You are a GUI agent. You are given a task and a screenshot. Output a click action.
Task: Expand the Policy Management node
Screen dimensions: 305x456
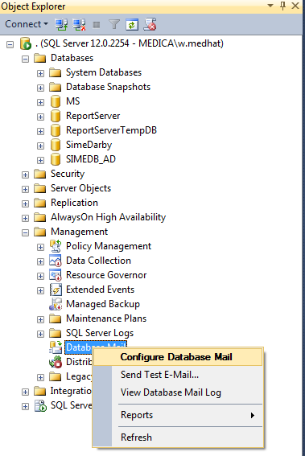click(40, 247)
